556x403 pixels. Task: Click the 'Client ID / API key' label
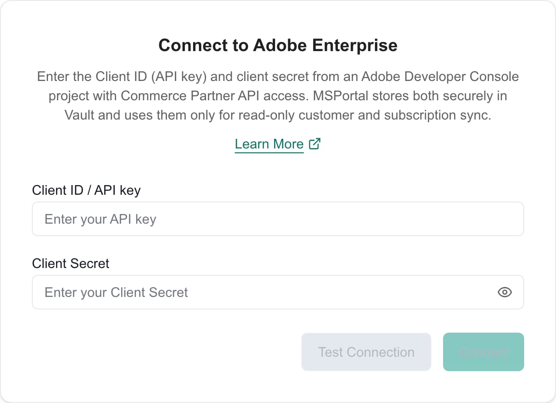tap(86, 190)
